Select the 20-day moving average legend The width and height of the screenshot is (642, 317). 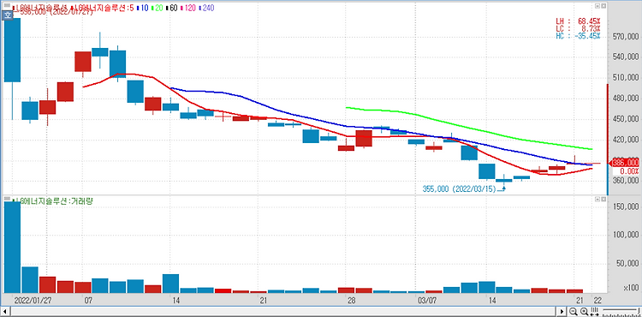pyautogui.click(x=158, y=8)
